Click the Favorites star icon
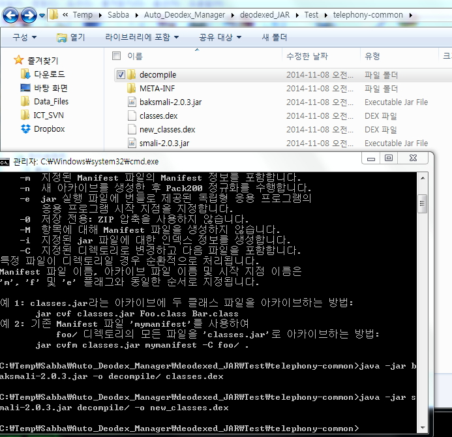The width and height of the screenshot is (452, 437). pyautogui.click(x=19, y=60)
